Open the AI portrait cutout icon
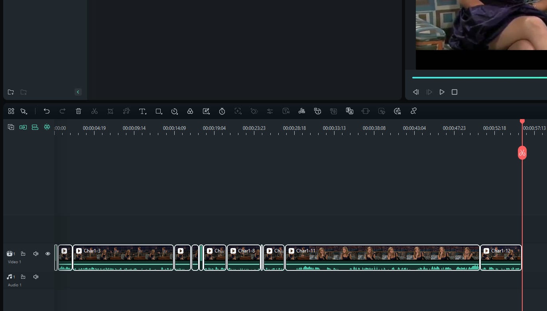 206,111
